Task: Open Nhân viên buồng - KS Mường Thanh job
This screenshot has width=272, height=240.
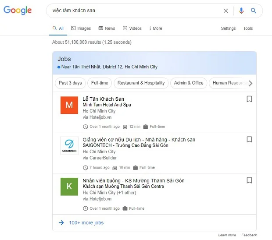Action: [x=133, y=180]
